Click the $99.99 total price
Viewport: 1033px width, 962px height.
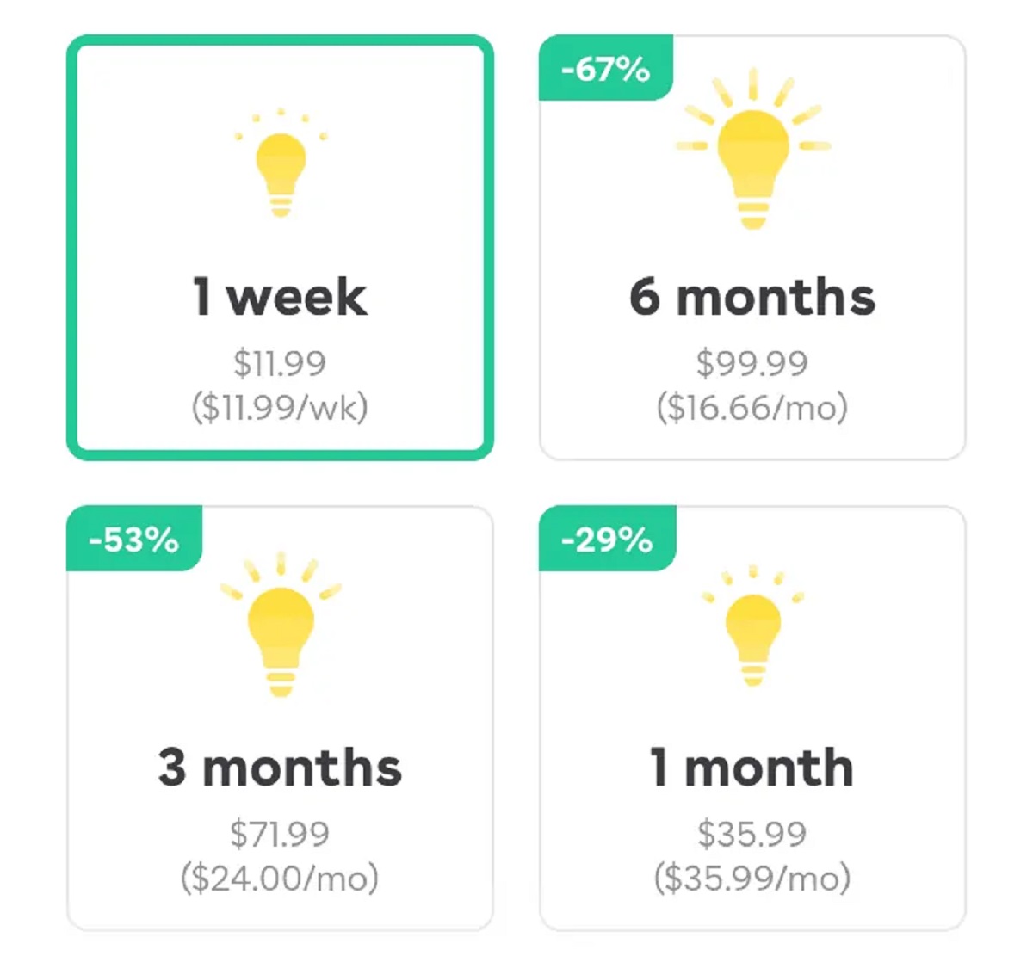[752, 363]
